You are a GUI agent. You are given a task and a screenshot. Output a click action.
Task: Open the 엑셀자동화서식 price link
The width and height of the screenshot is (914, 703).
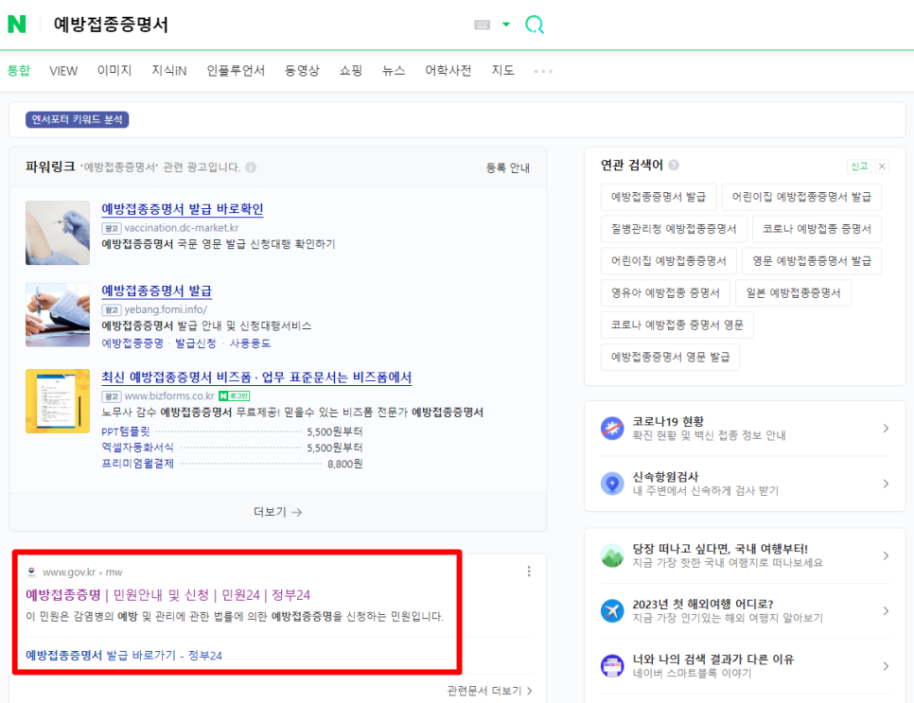click(x=137, y=448)
